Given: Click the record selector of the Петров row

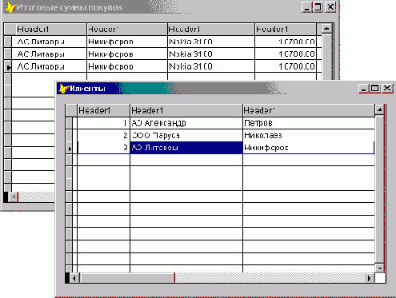Looking at the screenshot, I should [70, 123].
